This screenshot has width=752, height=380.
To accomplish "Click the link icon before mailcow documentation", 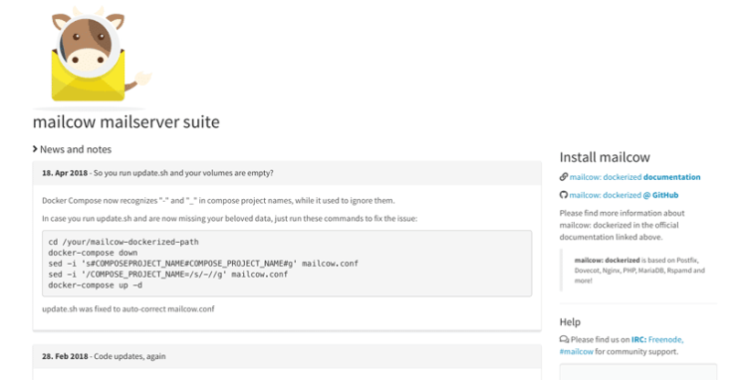I will click(x=564, y=177).
